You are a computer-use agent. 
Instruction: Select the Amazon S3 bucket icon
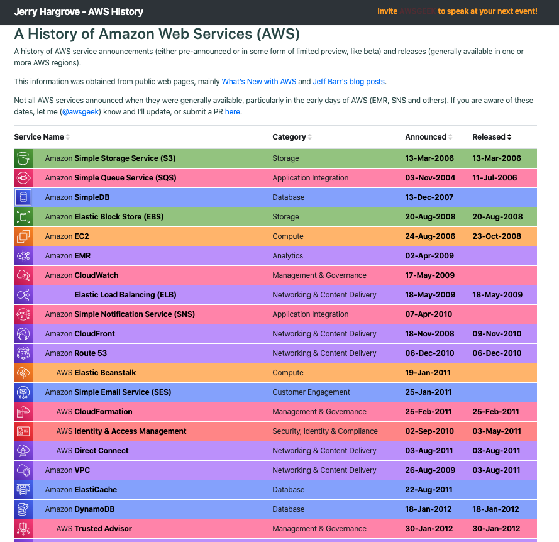coord(23,158)
